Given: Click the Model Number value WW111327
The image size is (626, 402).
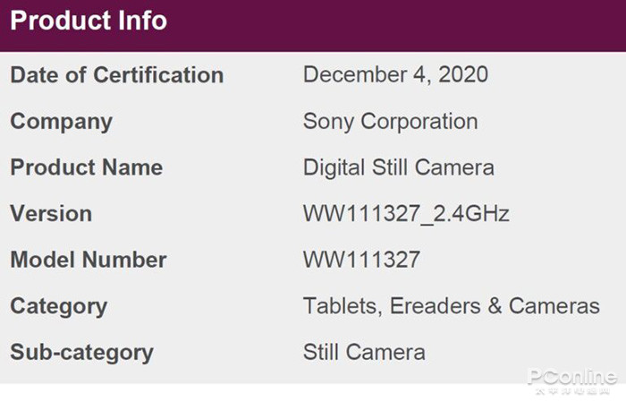Looking at the screenshot, I should [x=361, y=261].
